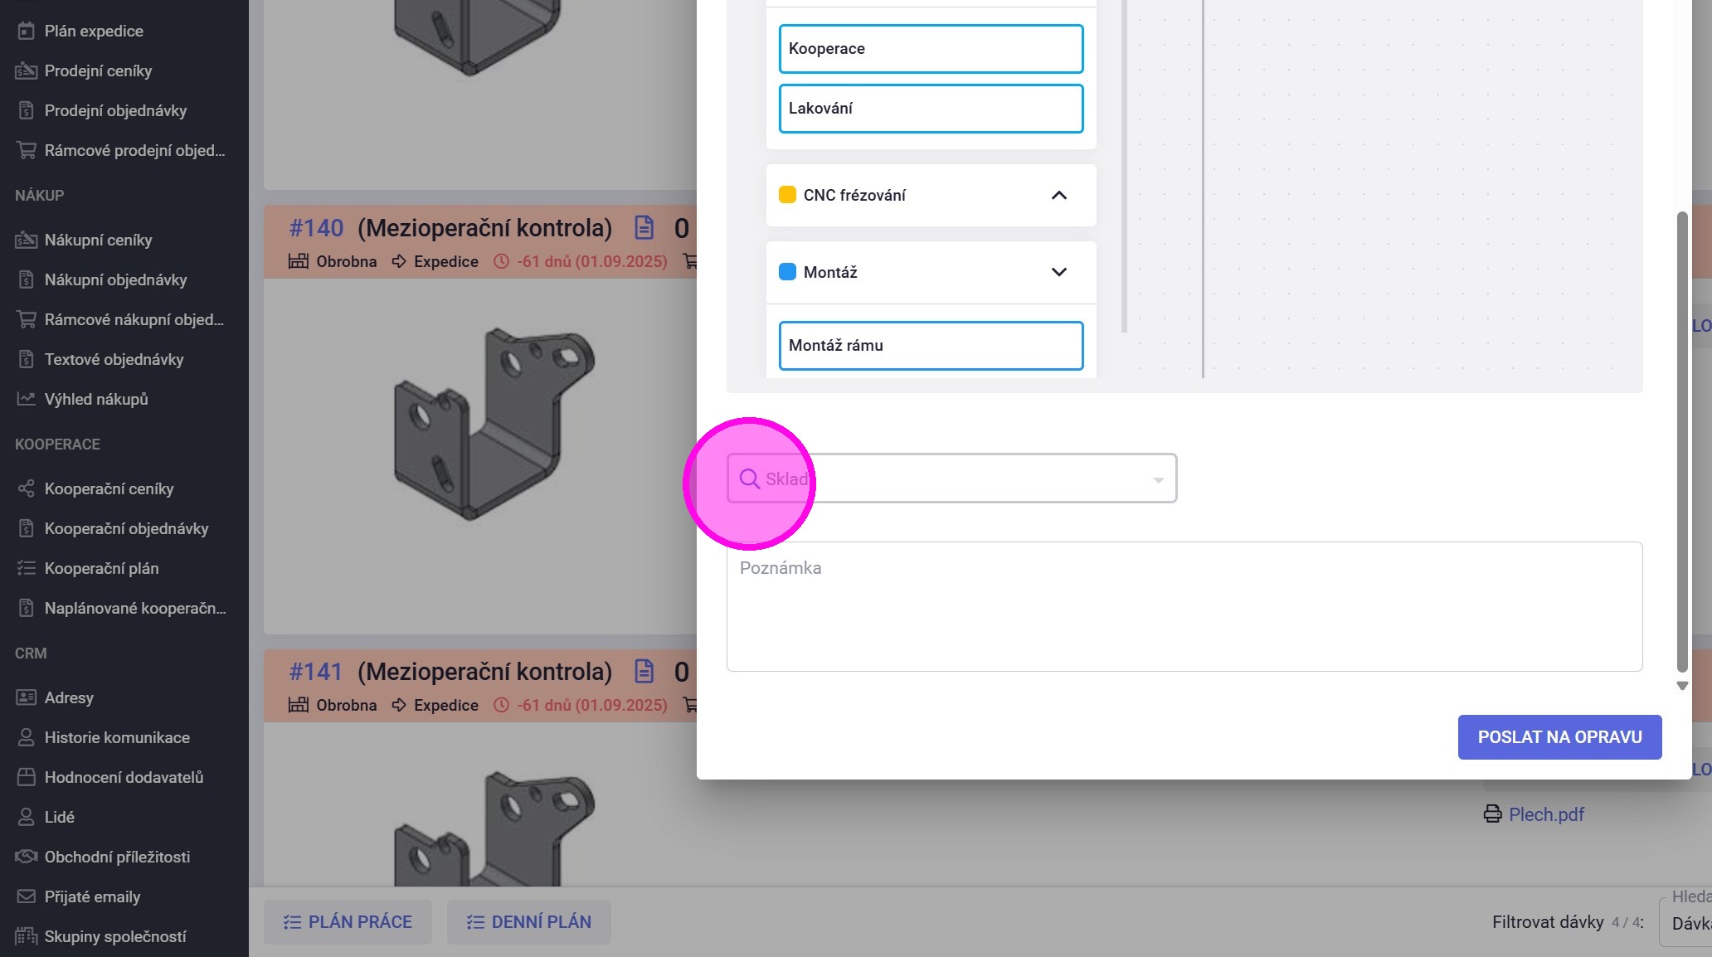This screenshot has height=957, width=1712.
Task: Click the document icon next to #141
Action: coord(644,671)
